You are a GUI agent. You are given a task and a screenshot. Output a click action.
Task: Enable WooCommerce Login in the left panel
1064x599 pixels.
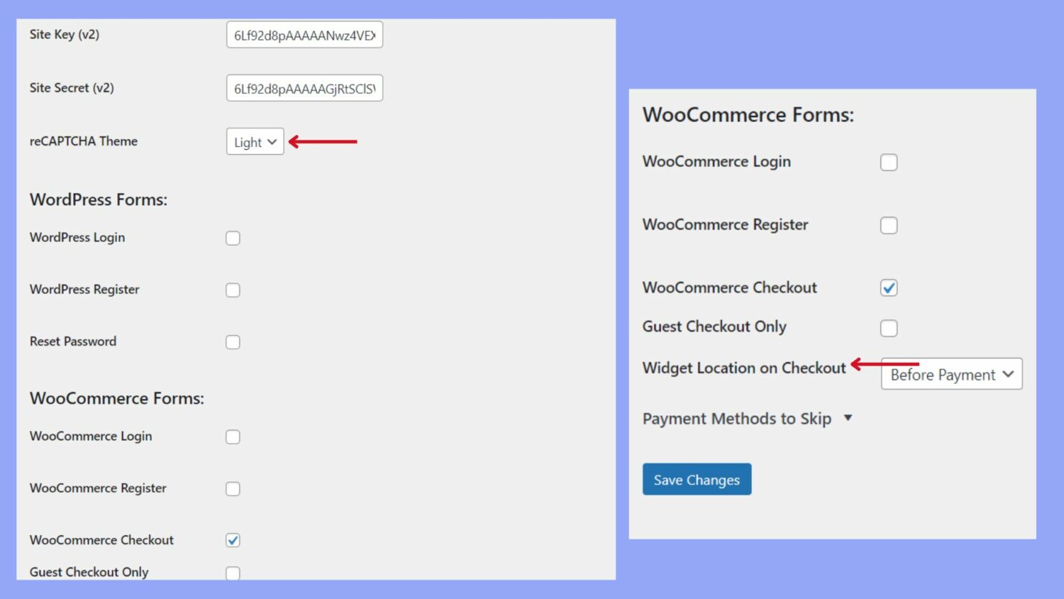pyautogui.click(x=232, y=436)
